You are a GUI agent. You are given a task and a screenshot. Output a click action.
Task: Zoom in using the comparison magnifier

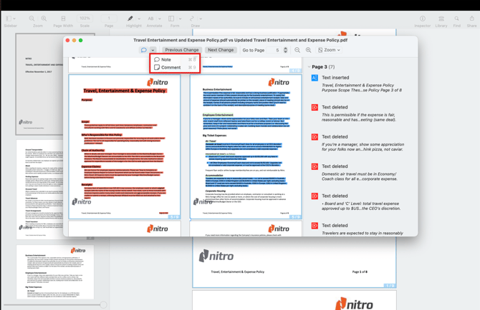tap(309, 50)
